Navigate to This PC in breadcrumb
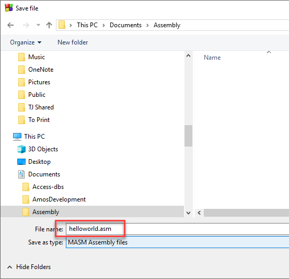This screenshot has width=289, height=279. click(87, 25)
